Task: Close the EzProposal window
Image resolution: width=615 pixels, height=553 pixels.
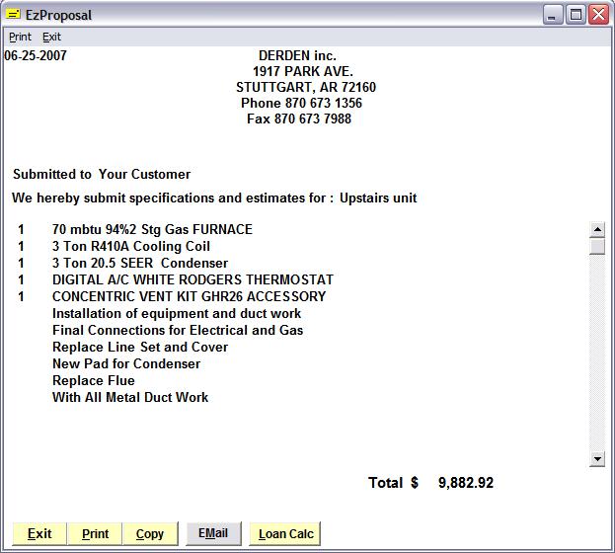Action: (598, 15)
